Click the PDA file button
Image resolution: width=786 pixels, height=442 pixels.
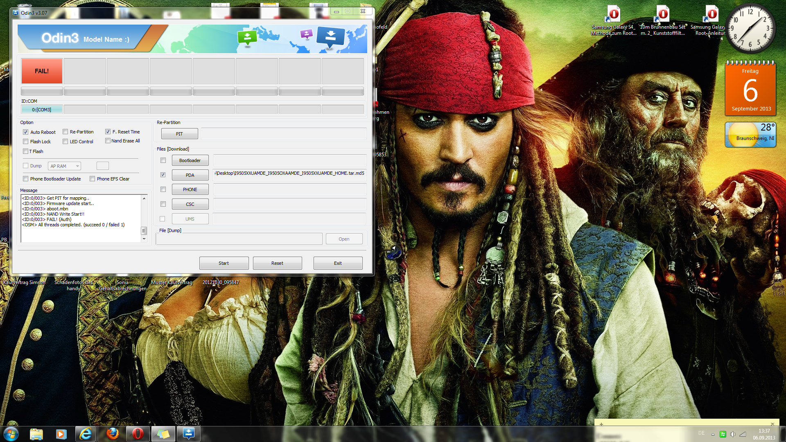coord(190,175)
